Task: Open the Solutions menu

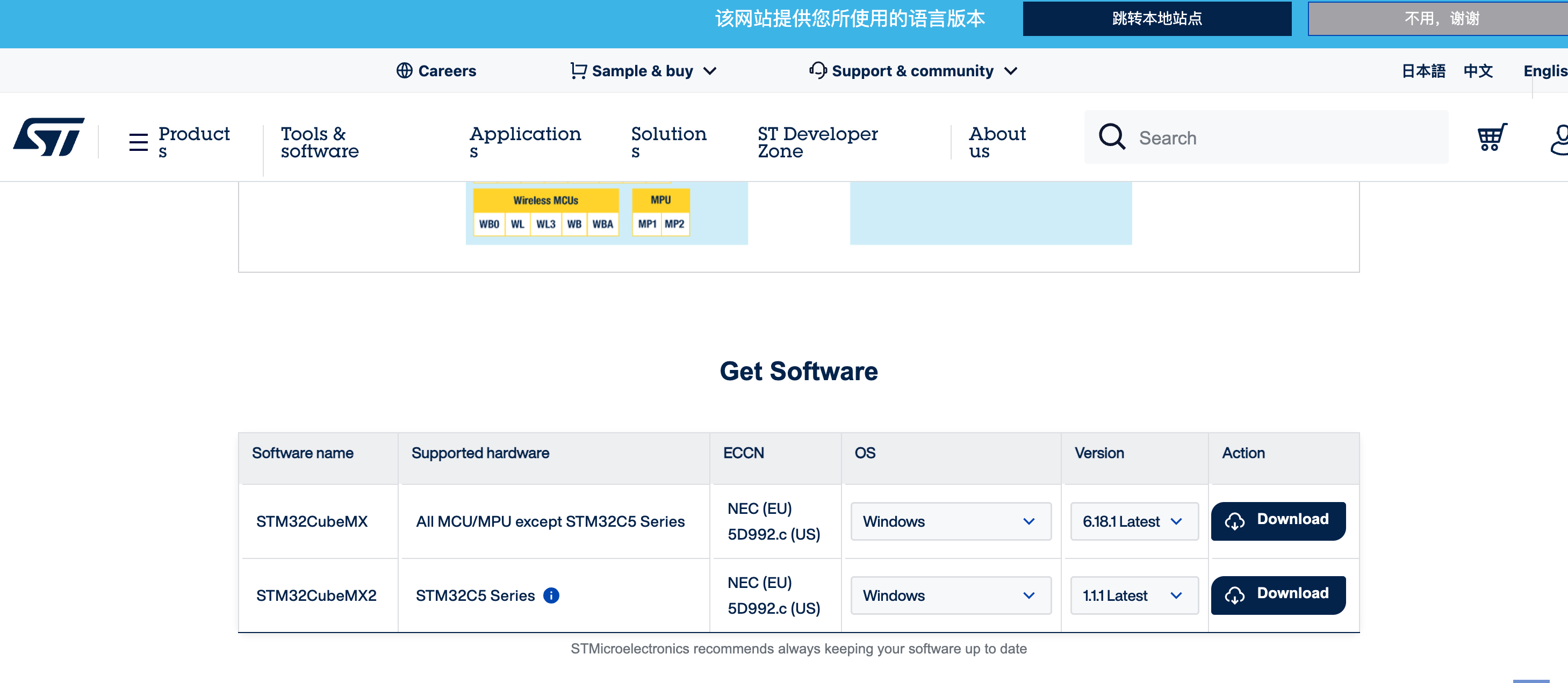Action: pyautogui.click(x=668, y=142)
